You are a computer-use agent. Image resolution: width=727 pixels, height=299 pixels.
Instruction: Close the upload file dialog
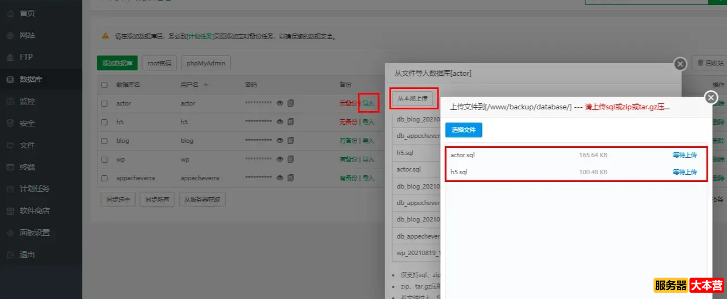(x=711, y=98)
